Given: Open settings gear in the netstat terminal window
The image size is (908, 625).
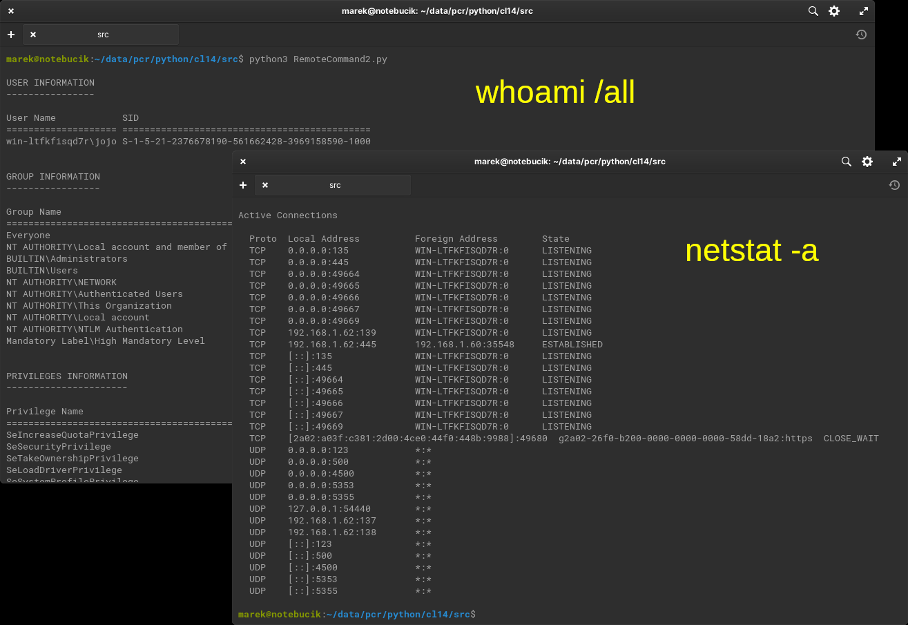Looking at the screenshot, I should point(867,162).
